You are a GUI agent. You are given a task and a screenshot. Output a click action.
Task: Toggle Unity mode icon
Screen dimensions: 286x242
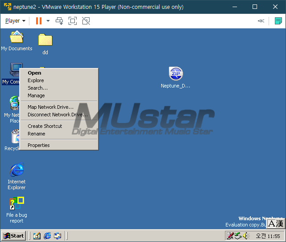coord(86,21)
